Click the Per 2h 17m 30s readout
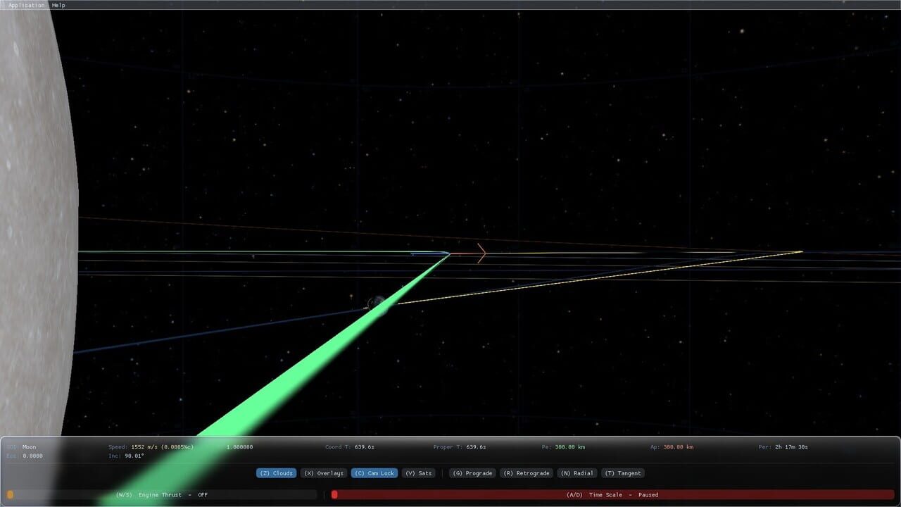This screenshot has width=901, height=507. coord(783,447)
